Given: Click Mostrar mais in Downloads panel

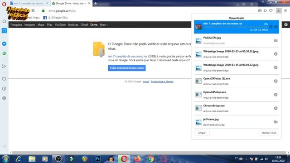Looking at the screenshot, I should pos(269,133).
